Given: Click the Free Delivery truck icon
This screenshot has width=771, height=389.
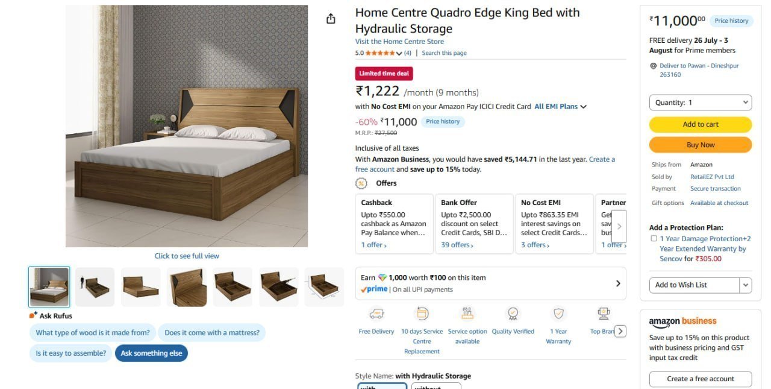Looking at the screenshot, I should point(376,314).
